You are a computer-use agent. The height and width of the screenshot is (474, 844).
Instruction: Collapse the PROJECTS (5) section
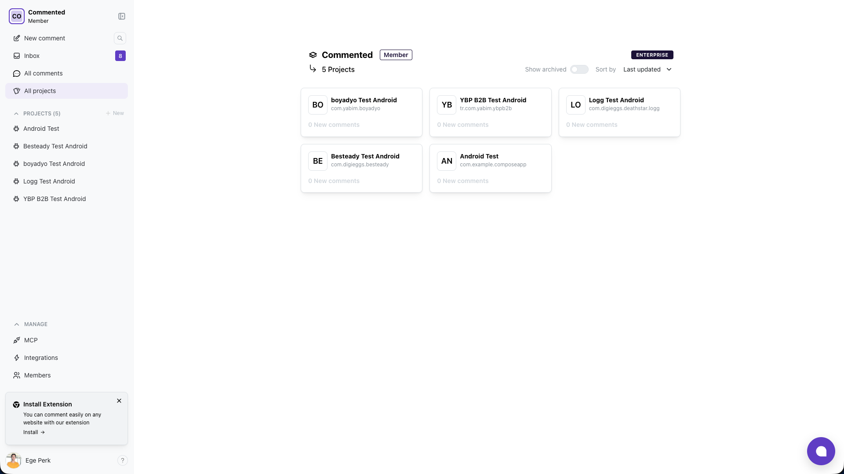[x=16, y=114]
